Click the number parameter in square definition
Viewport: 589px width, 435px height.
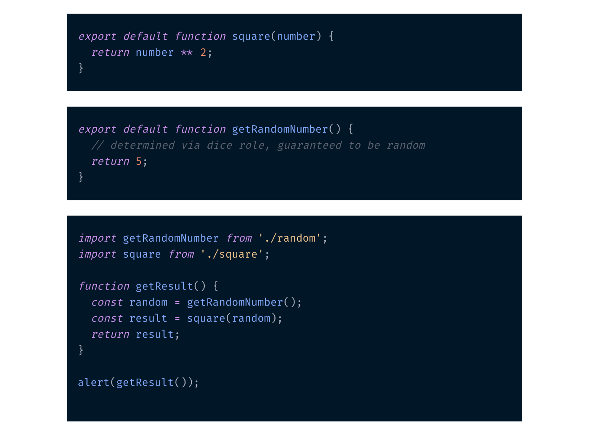[296, 37]
